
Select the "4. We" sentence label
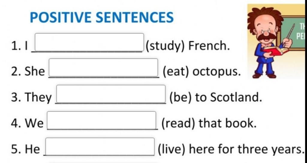pyautogui.click(x=27, y=123)
